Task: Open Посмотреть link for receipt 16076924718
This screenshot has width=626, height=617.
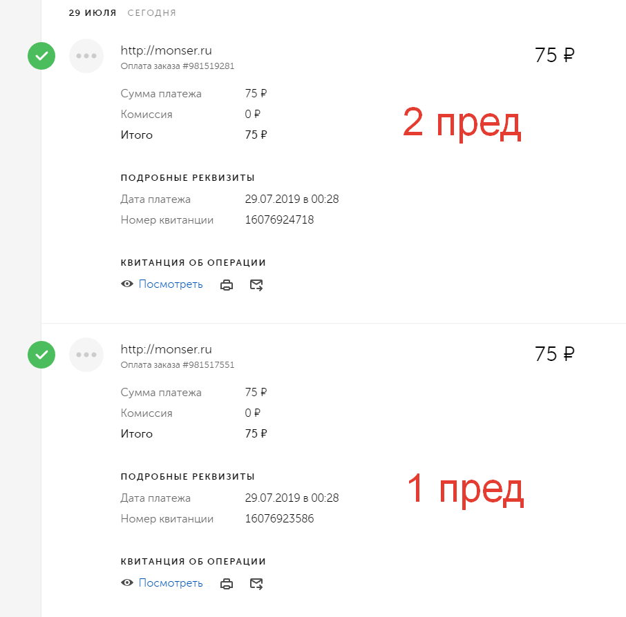Action: tap(171, 284)
